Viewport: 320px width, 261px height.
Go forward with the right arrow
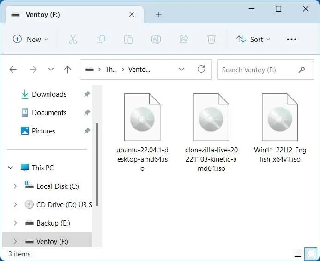(33, 70)
